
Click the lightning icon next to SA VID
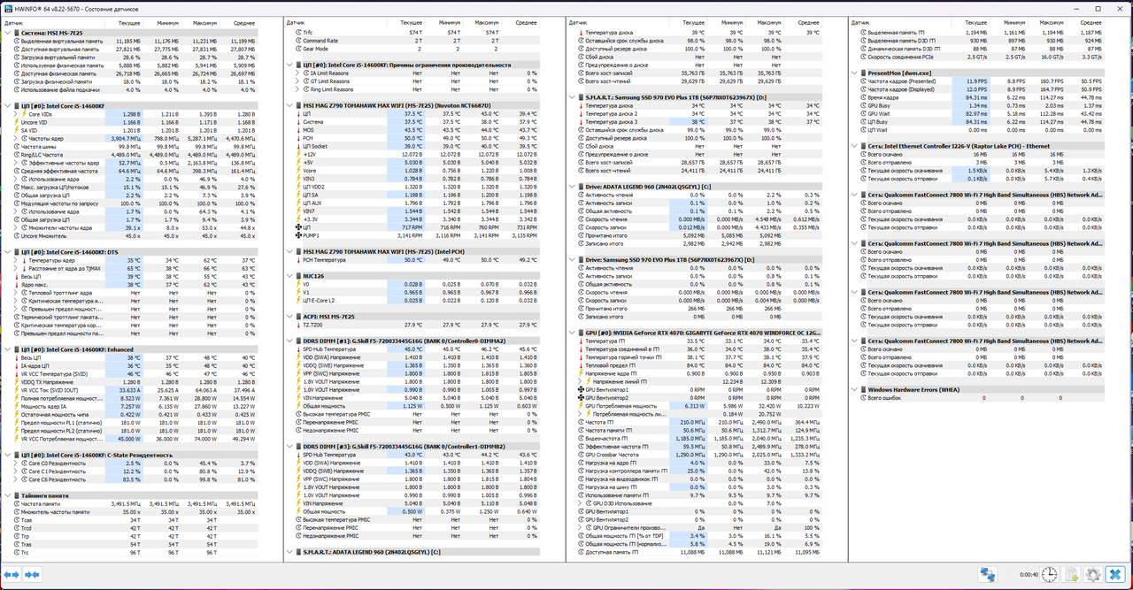pos(16,130)
